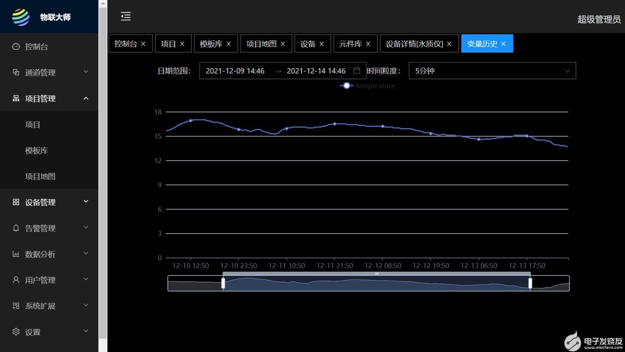This screenshot has height=352, width=625.
Task: Close the 设备详情[水质仪] tab
Action: click(x=449, y=44)
